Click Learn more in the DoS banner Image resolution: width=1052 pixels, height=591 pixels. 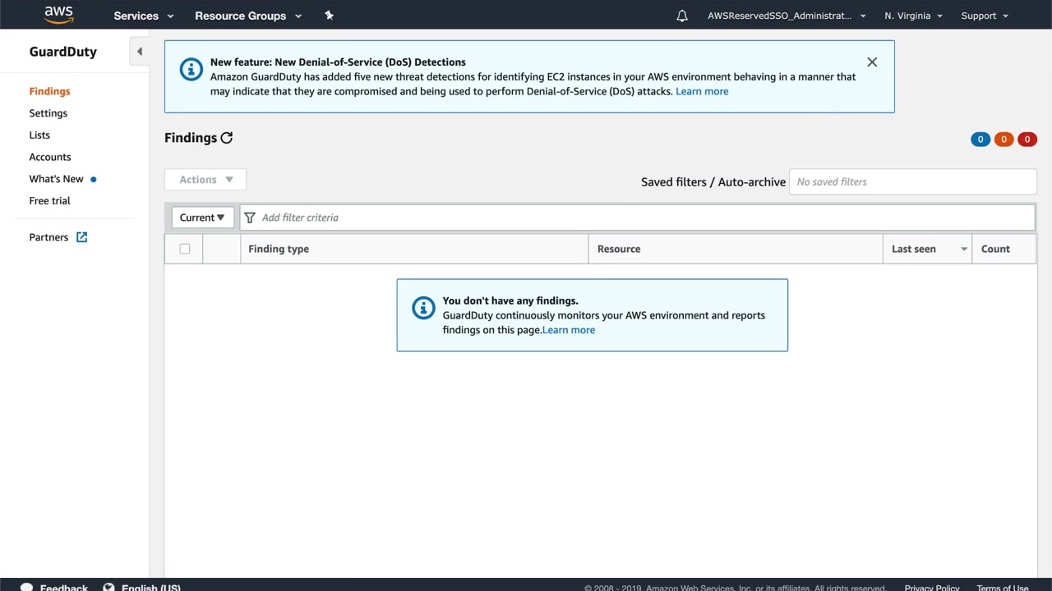click(x=702, y=91)
